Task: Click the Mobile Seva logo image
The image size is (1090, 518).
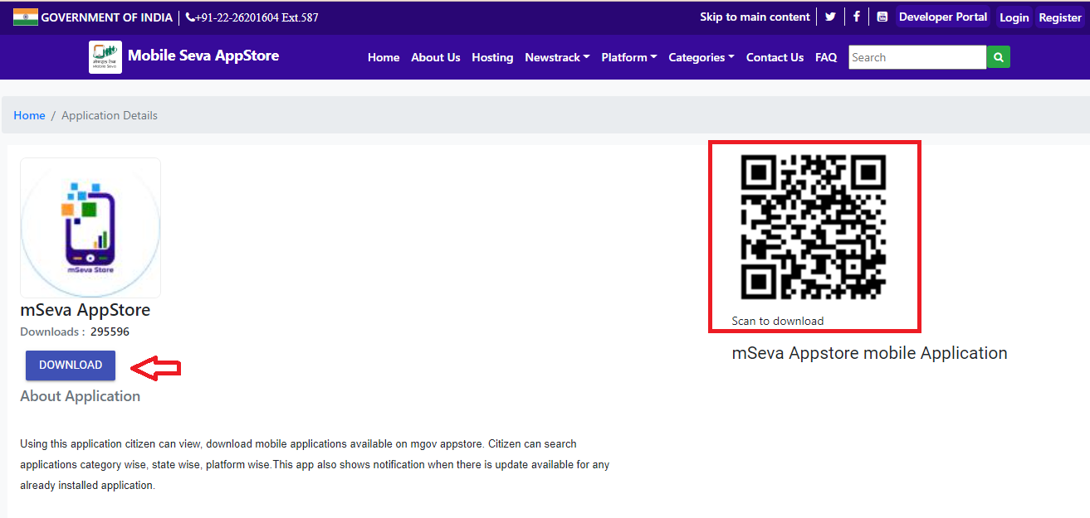Action: click(105, 57)
